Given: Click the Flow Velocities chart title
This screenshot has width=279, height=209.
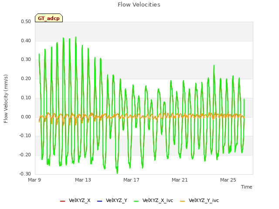Looking at the screenshot, I should pyautogui.click(x=139, y=5).
